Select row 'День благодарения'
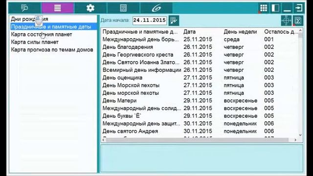Screen dimensions: 313x176 coord(200,47)
